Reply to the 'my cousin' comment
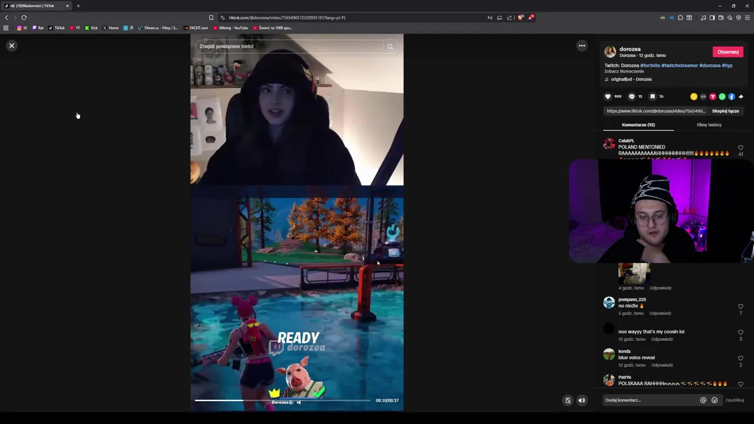 [x=662, y=339]
